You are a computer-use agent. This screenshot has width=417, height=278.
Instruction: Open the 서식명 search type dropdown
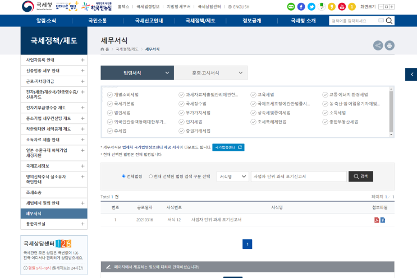(233, 177)
